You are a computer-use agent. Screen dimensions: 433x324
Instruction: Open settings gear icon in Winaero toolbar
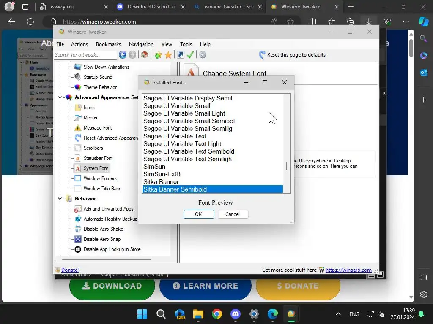point(203,55)
